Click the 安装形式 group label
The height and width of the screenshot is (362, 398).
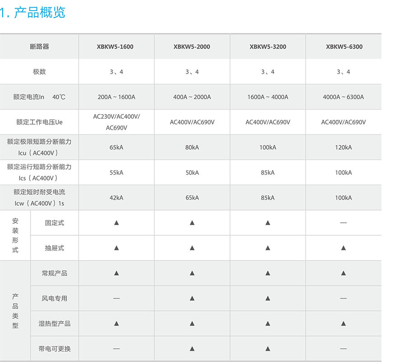15,235
